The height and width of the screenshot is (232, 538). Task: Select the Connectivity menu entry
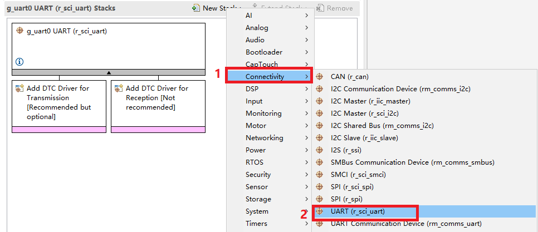coord(270,76)
